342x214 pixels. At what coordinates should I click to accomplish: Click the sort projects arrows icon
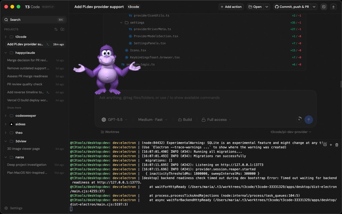click(x=56, y=29)
